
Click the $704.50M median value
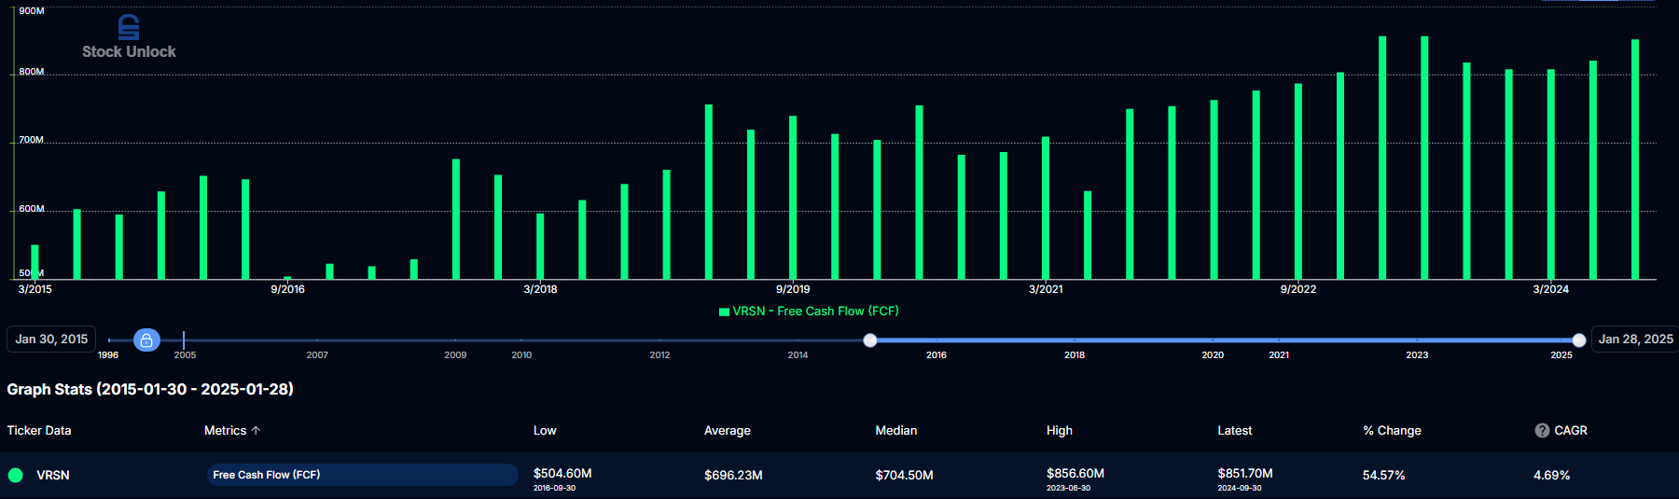(904, 476)
